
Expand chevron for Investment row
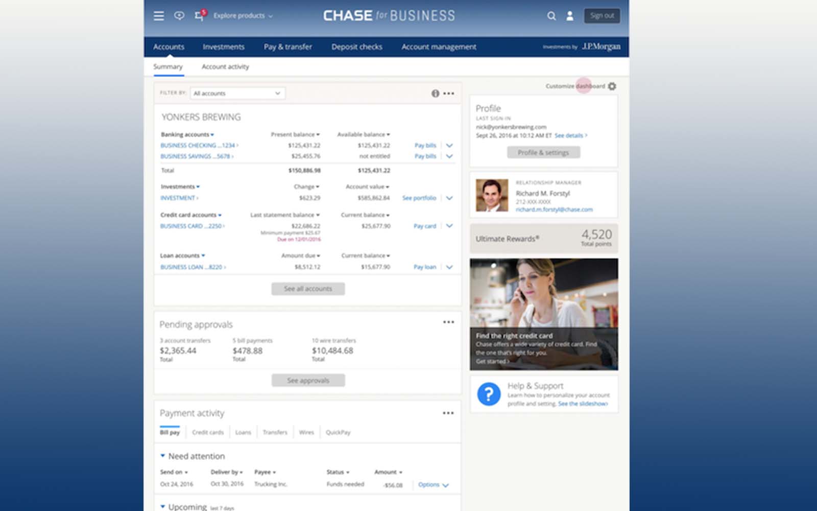pos(449,198)
